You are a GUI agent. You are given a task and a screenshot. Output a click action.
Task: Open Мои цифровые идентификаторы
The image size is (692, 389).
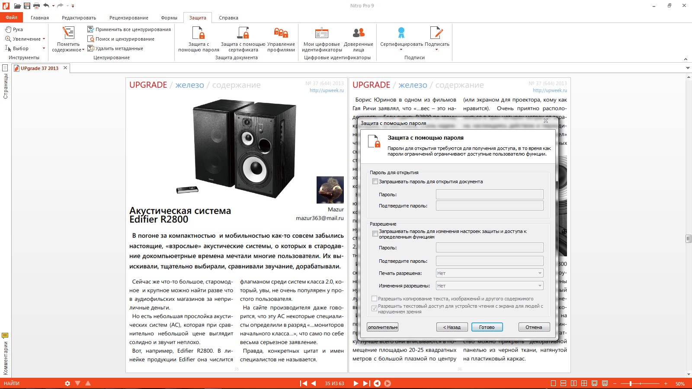coord(322,39)
